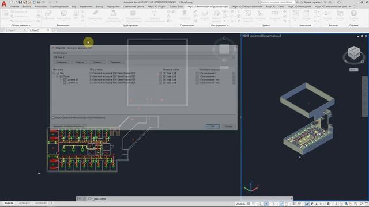The image size is (369, 207).
Task: Click the Сохр.как button in export dialog
Action: pyautogui.click(x=80, y=62)
